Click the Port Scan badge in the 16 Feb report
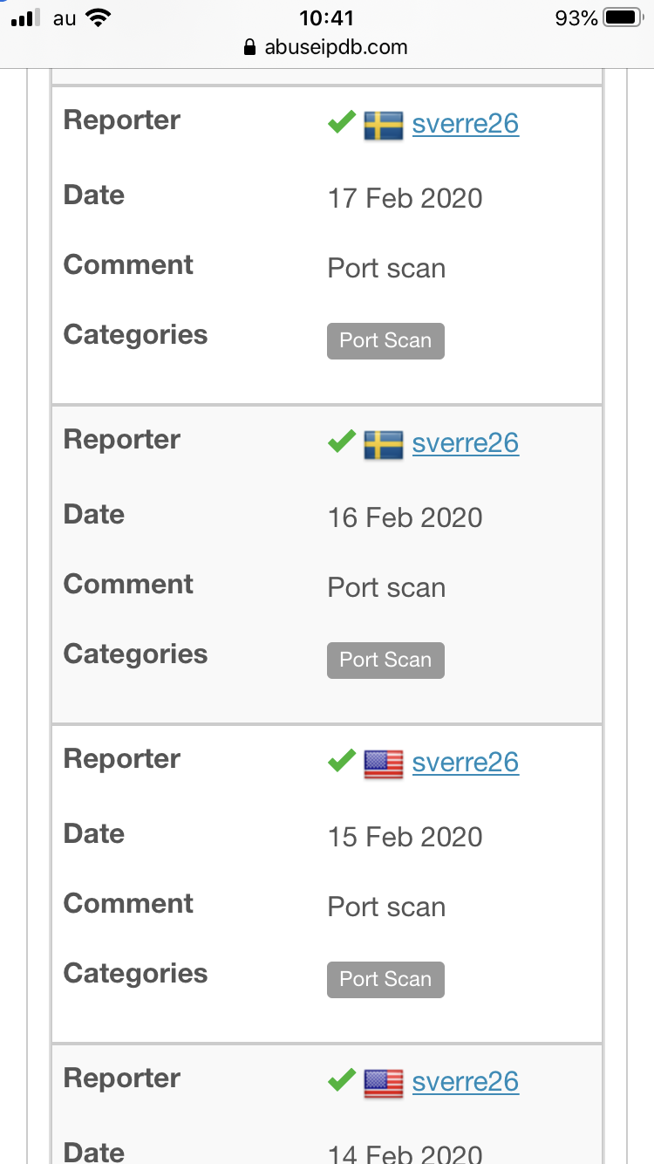654x1164 pixels. [x=385, y=660]
